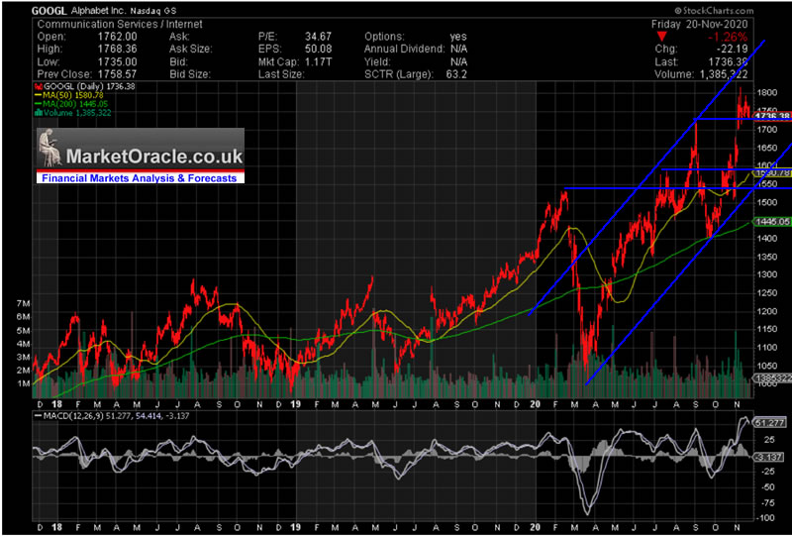792x537 pixels.
Task: Click the green MA(200) legend marker
Action: tap(38, 105)
